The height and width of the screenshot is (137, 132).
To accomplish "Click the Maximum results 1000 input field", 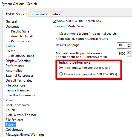I will (122, 54).
